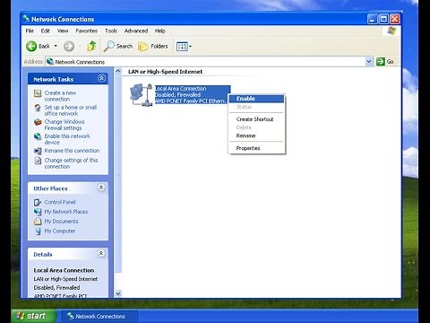Viewport: 430px width, 323px height.
Task: Minimize the Network Connections window
Action: tap(372, 19)
